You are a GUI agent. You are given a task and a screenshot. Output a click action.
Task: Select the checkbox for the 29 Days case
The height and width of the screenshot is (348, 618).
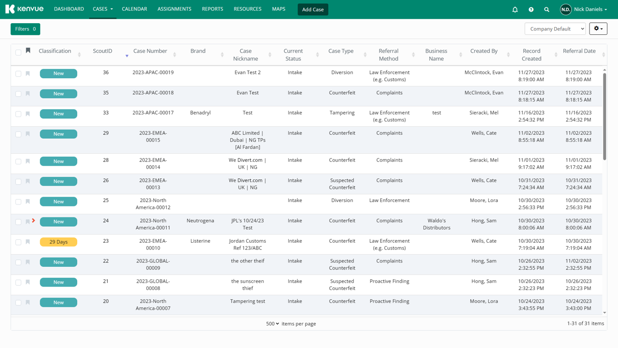[18, 242]
